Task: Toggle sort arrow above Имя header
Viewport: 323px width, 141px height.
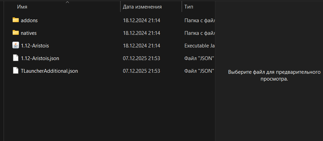Action: pyautogui.click(x=67, y=2)
